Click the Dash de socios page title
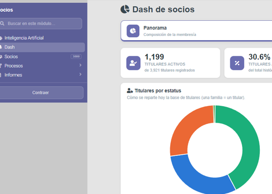This screenshot has height=194, width=272. point(163,9)
